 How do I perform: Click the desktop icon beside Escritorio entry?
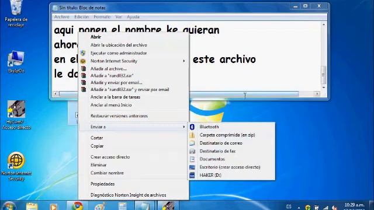tap(192, 167)
